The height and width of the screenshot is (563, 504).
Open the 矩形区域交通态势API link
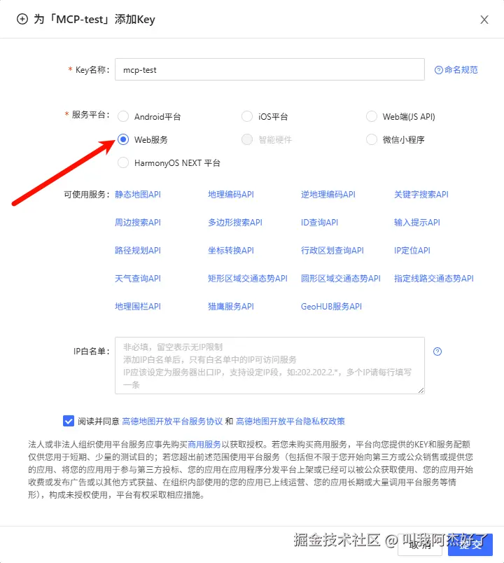[x=248, y=279]
